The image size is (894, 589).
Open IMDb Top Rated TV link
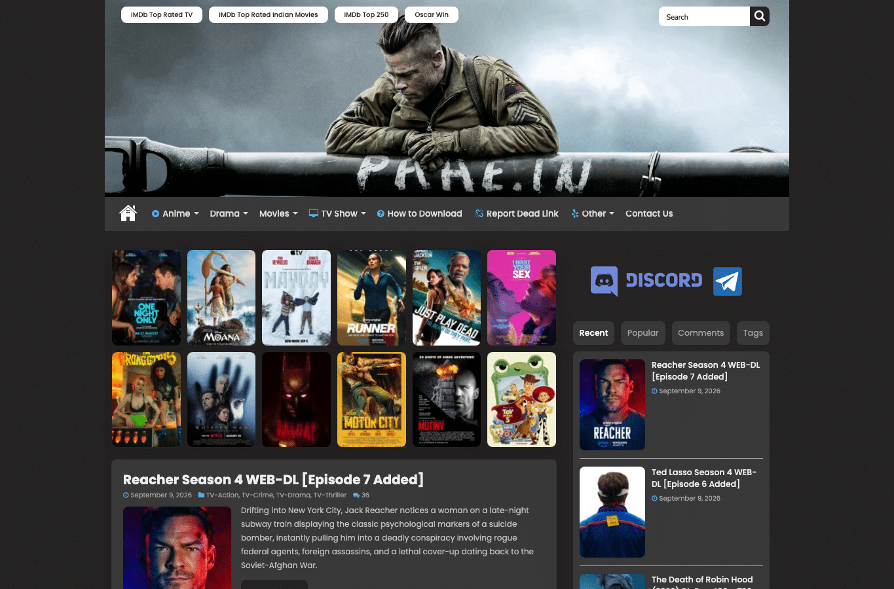point(162,14)
